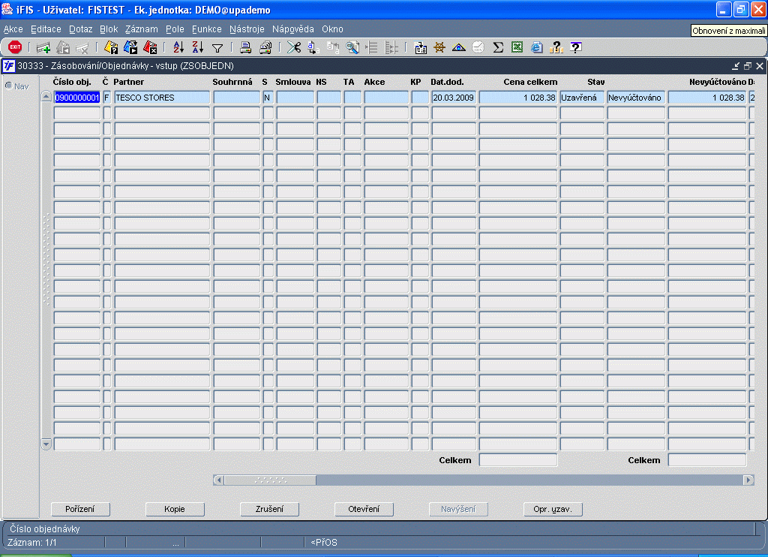Click the N value in the S column
768x557 pixels.
(268, 98)
